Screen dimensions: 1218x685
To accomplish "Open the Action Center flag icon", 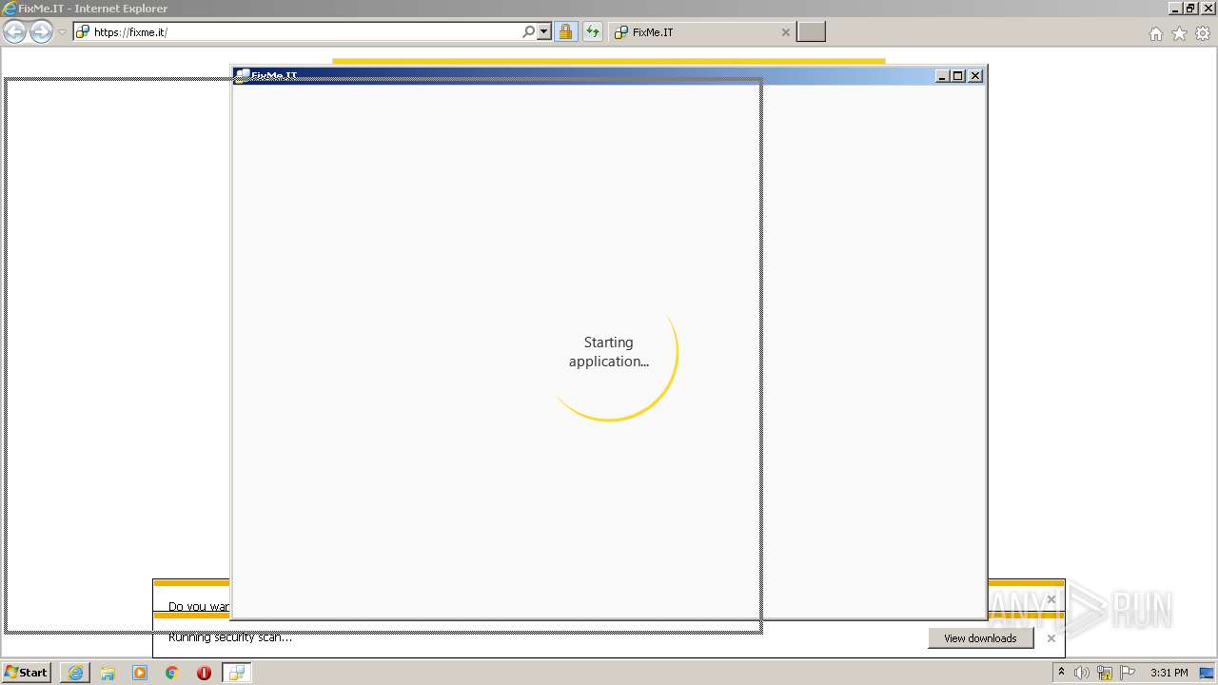I will (x=1128, y=673).
